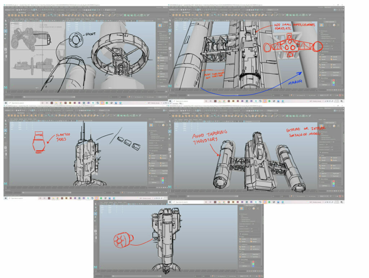Click polygon torus shelf icon in FRONT-annotated Maya window
Image resolution: width=369 pixels, height=278 pixels.
click(x=22, y=15)
